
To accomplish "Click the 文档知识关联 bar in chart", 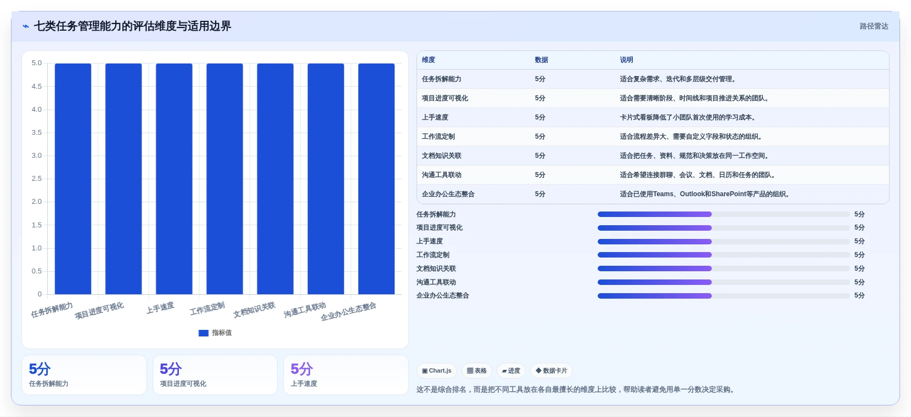I will click(275, 179).
